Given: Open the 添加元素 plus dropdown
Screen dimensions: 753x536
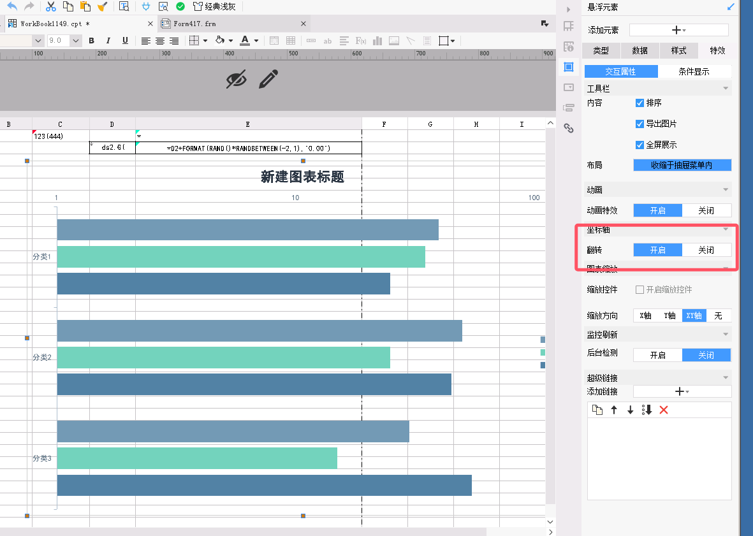Looking at the screenshot, I should tap(678, 30).
